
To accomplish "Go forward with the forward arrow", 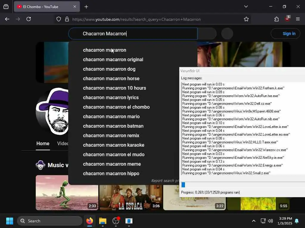I will coord(18,19).
